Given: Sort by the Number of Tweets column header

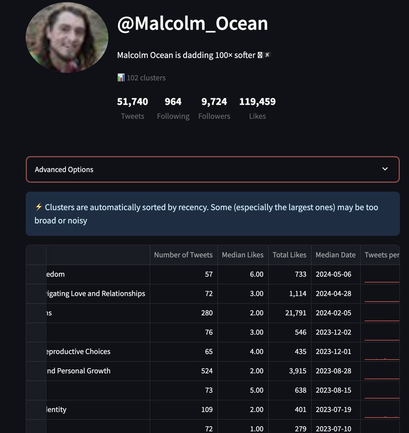Looking at the screenshot, I should 183,255.
